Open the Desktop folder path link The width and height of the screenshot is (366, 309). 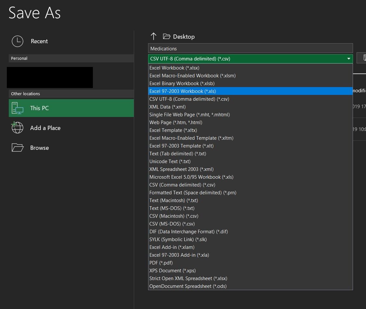point(184,37)
